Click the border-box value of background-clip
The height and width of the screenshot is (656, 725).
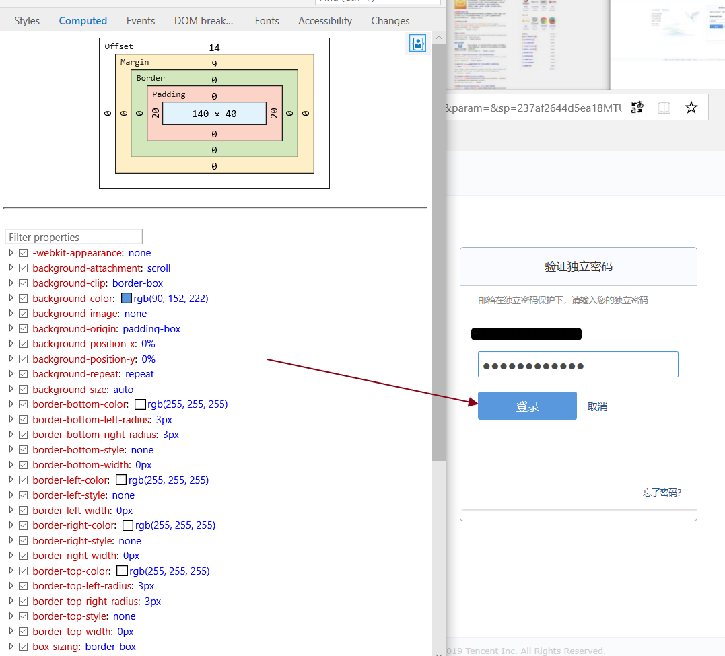[138, 283]
